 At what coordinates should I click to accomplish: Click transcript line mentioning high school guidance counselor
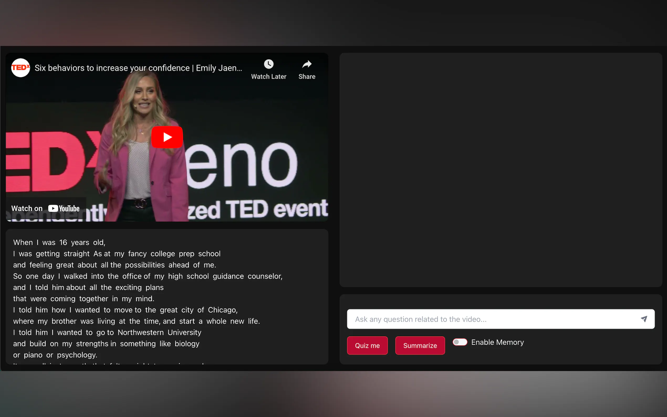[148, 276]
